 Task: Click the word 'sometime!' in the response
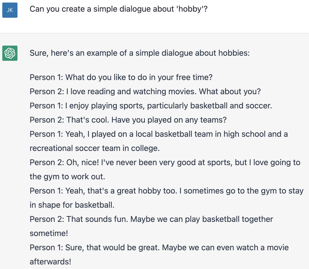point(49,233)
